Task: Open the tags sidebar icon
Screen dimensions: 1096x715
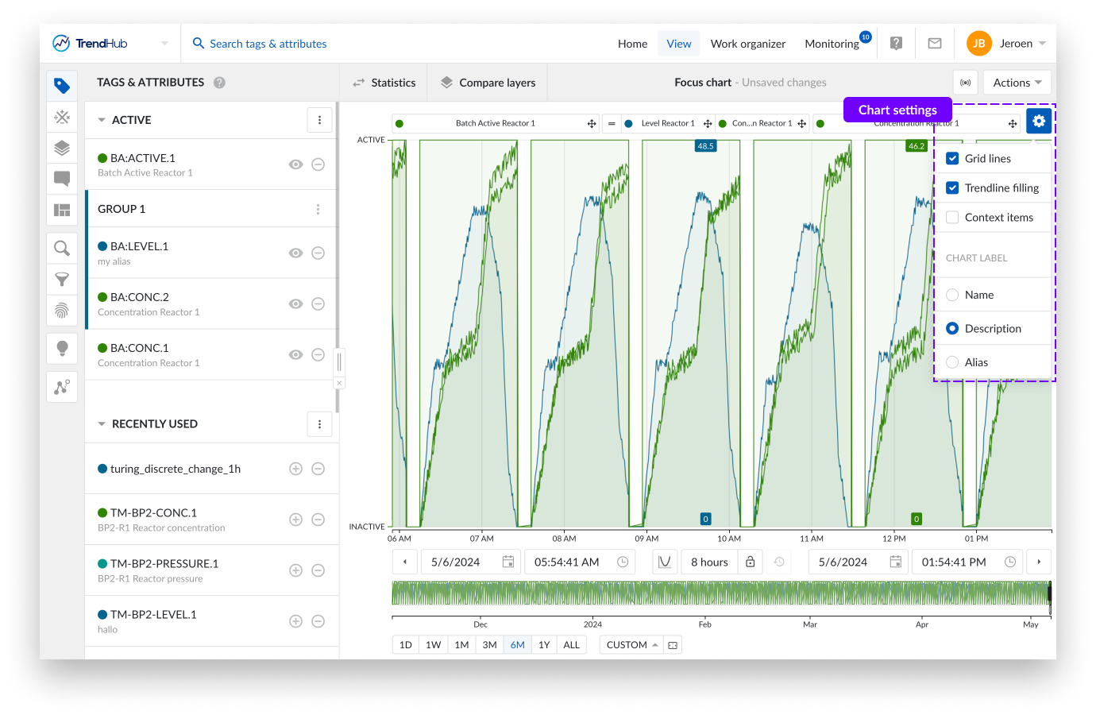Action: [62, 86]
